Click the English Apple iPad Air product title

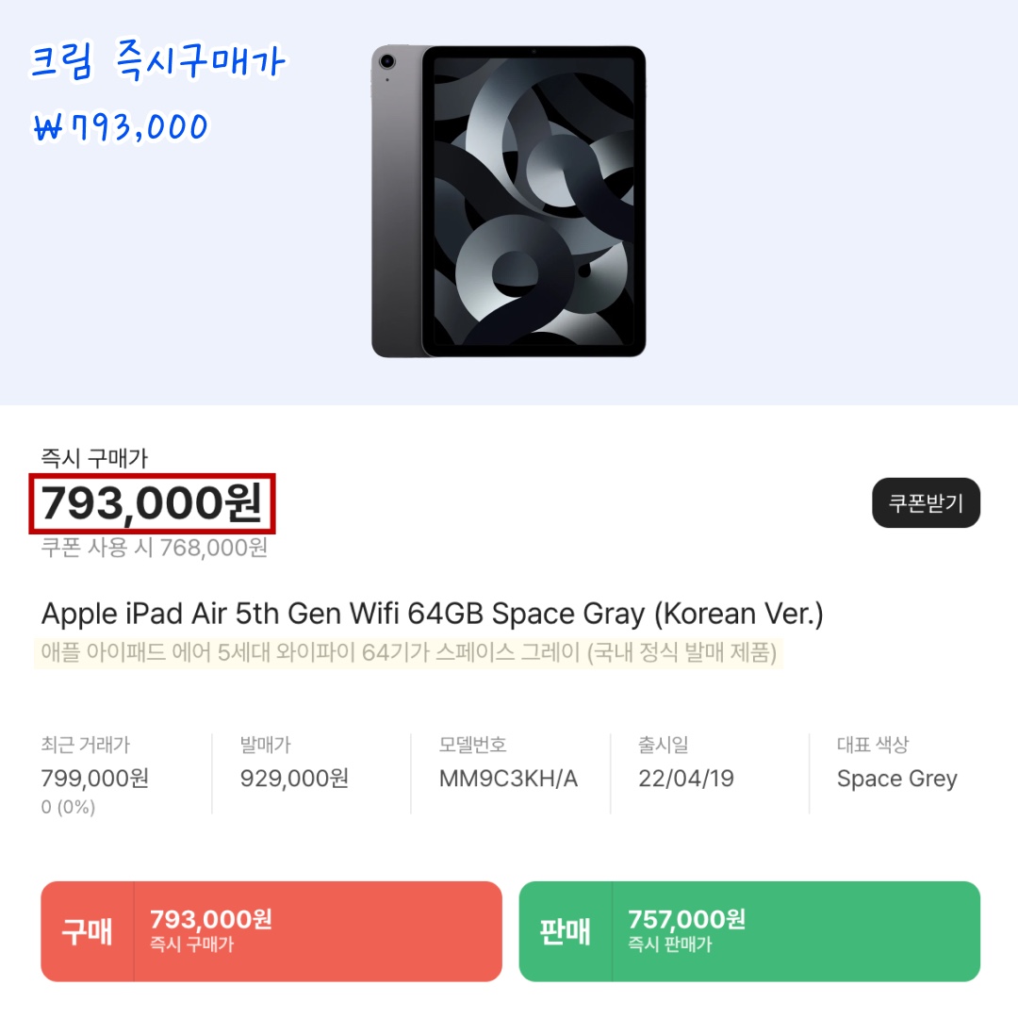click(x=432, y=615)
